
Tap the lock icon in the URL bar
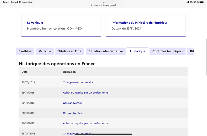91,5
